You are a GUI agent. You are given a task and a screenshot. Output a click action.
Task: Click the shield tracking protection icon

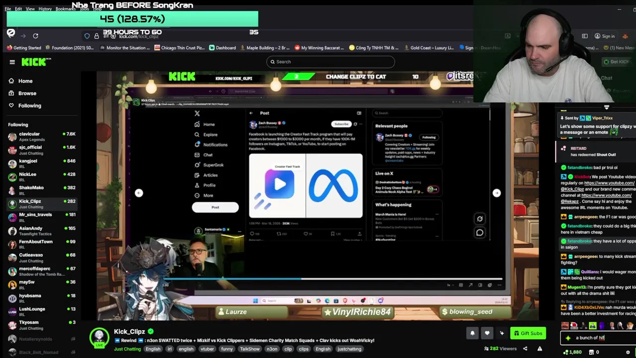[x=87, y=36]
